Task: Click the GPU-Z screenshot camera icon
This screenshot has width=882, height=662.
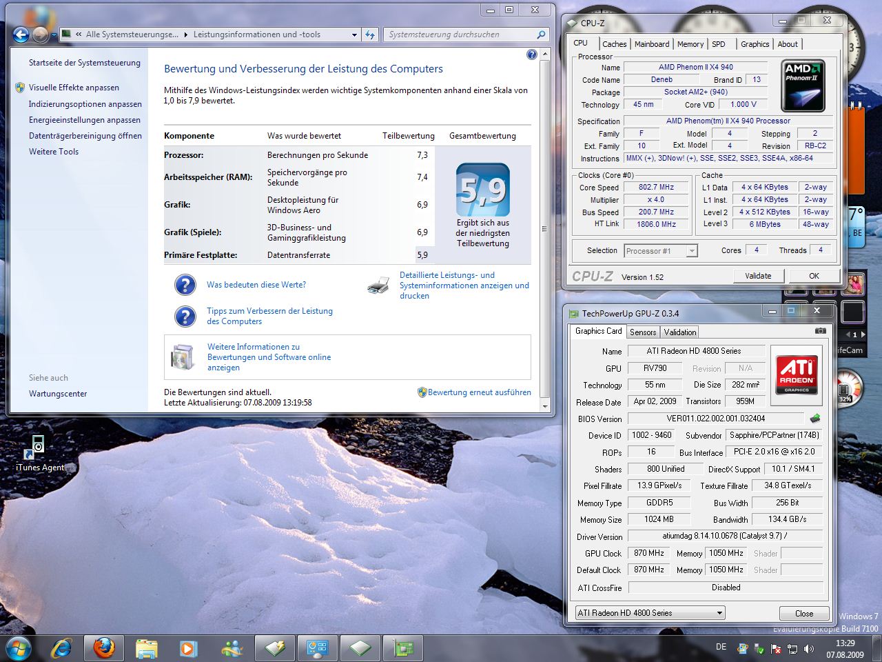Action: coord(820,331)
